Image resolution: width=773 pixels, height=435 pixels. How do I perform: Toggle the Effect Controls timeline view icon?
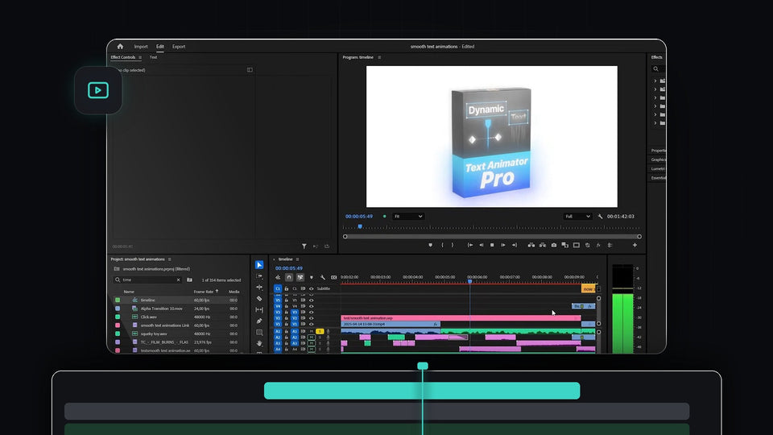tap(250, 70)
